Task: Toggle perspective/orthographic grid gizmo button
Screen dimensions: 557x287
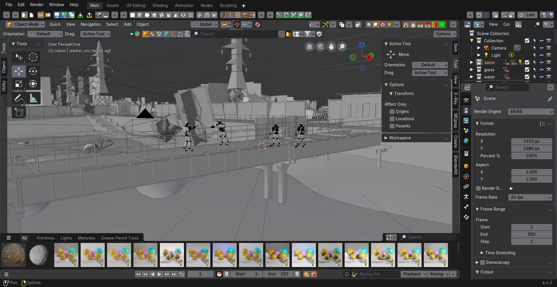Action: [x=310, y=46]
